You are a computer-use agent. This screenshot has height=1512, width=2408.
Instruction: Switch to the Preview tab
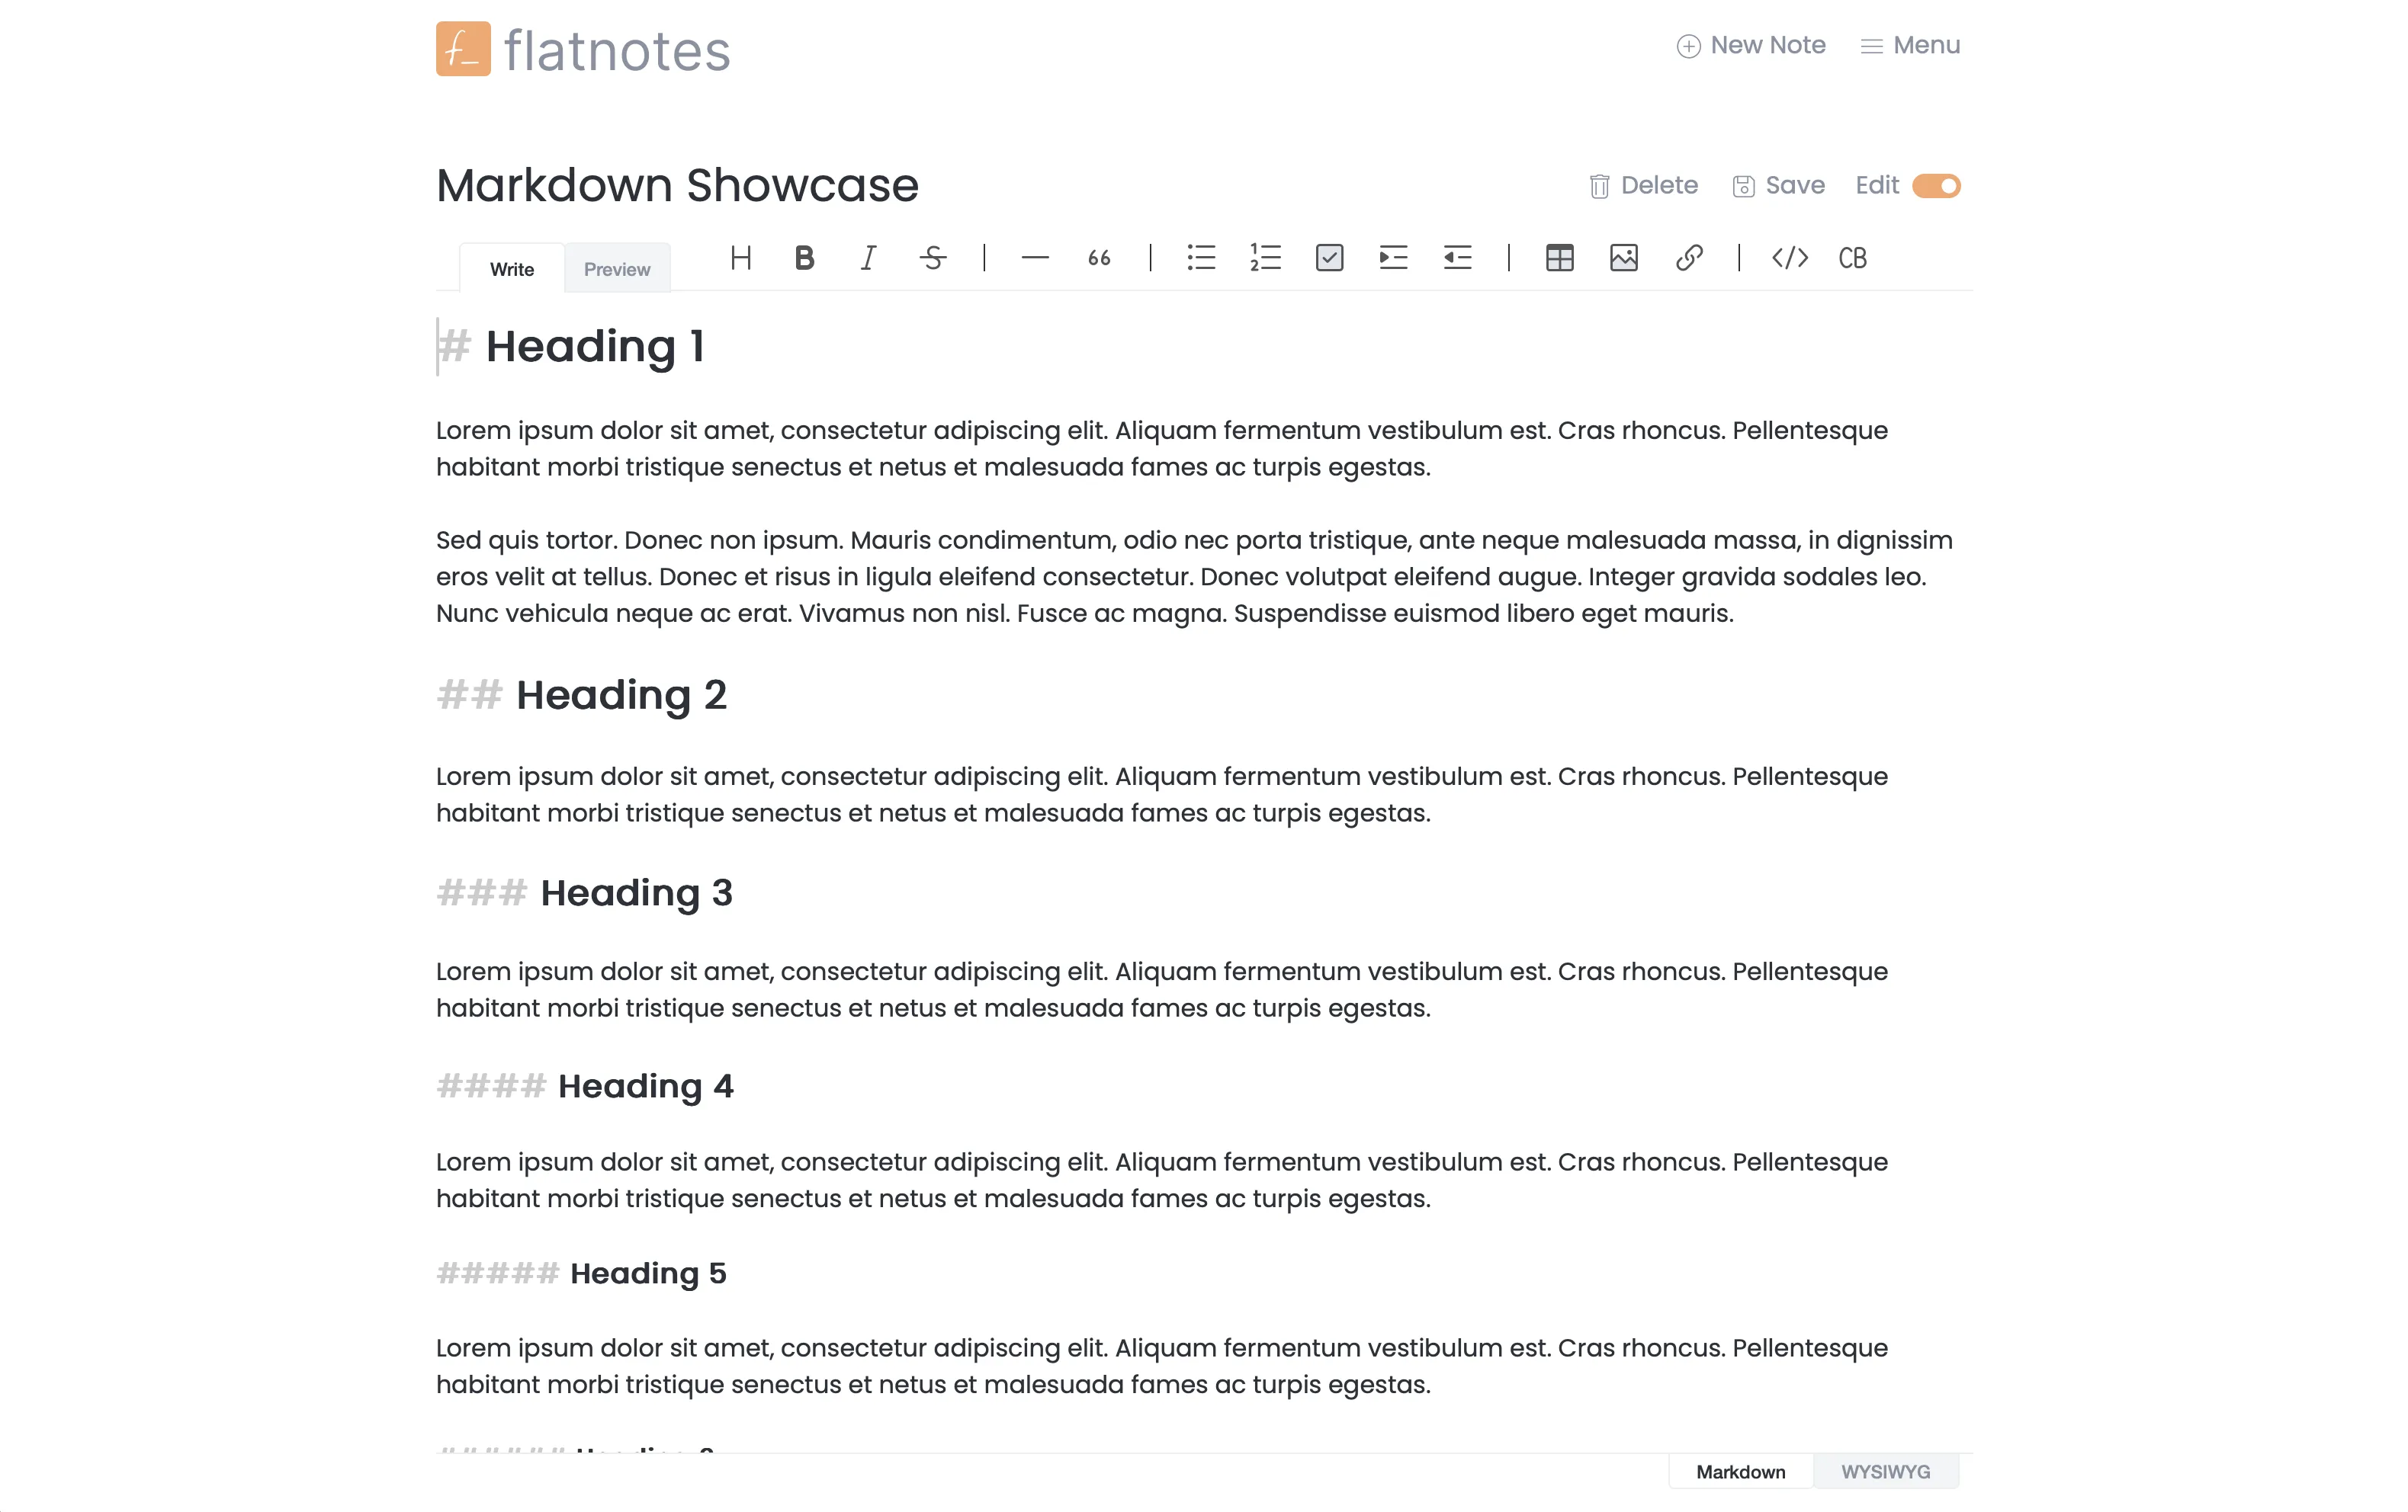point(617,269)
